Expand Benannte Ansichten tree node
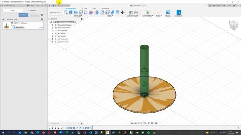Viewport: 241px width, 135px height. pos(53,28)
